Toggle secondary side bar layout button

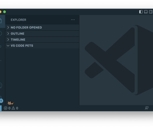click(151, 12)
